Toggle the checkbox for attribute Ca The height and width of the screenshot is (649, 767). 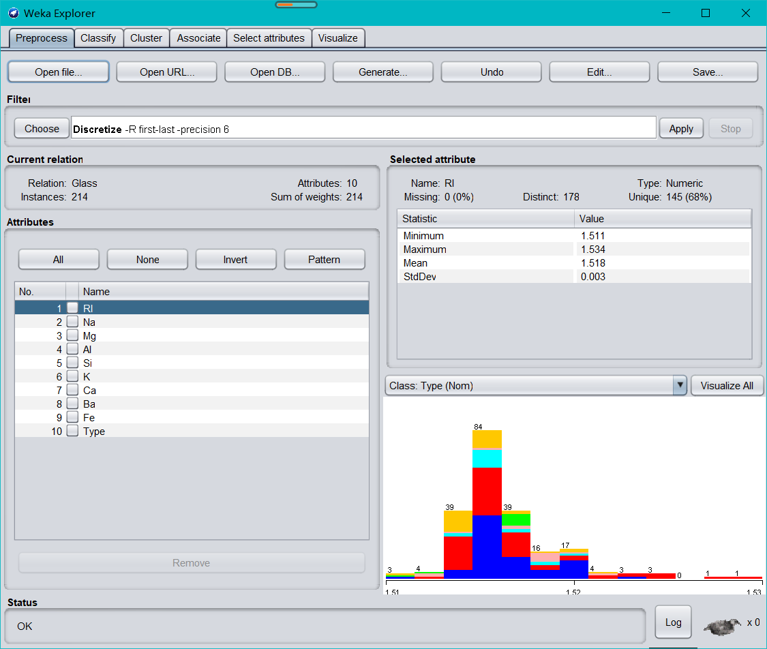point(72,390)
